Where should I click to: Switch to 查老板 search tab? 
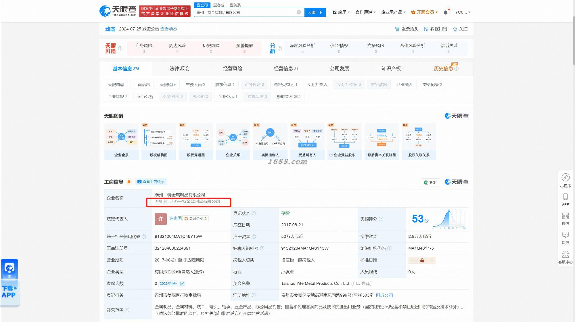[218, 5]
